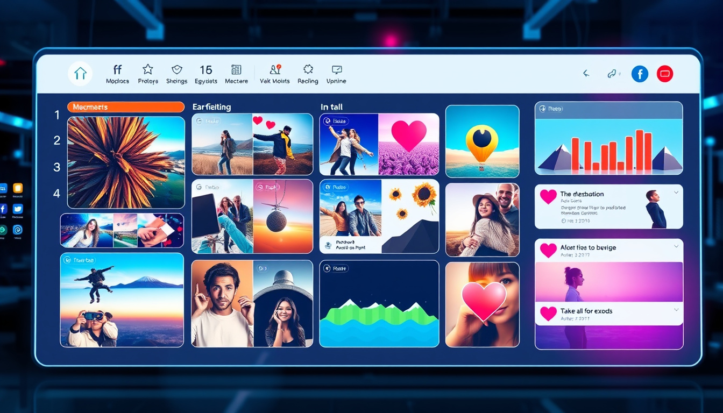
Task: Expand 'Take all for exods' chevron
Action: [x=676, y=309]
